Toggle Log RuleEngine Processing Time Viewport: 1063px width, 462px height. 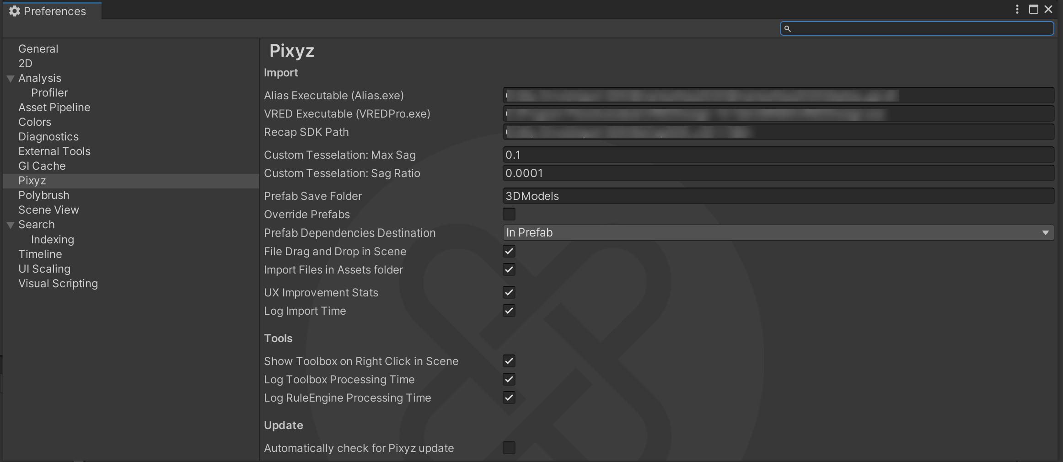[509, 398]
